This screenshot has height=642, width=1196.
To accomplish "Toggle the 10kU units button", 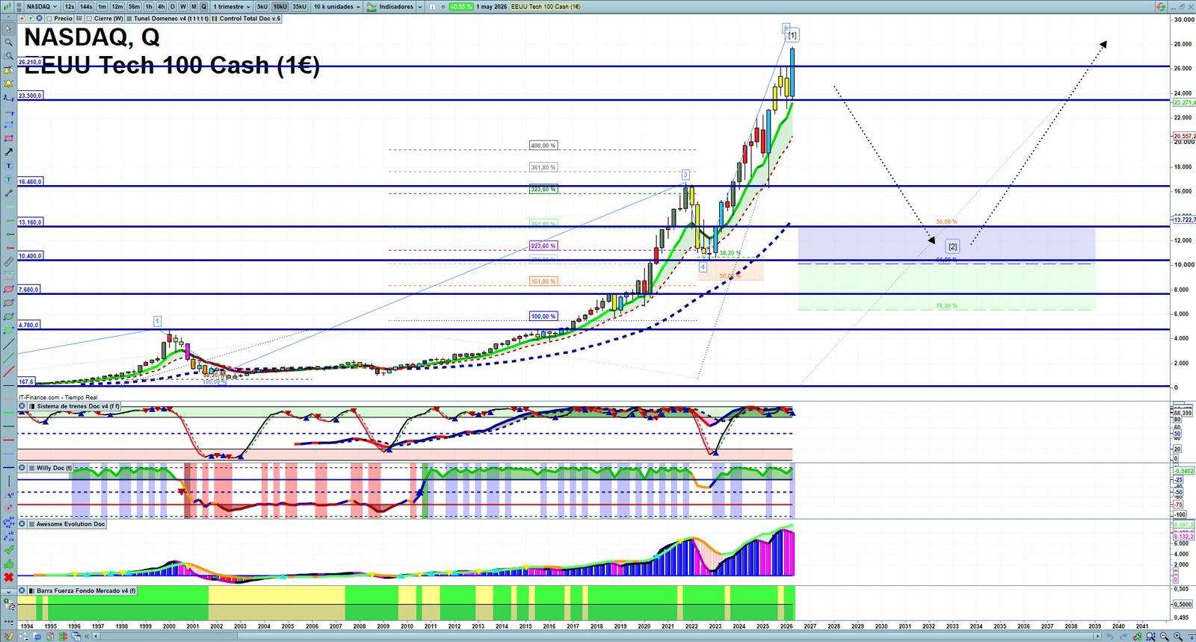I will pyautogui.click(x=280, y=7).
